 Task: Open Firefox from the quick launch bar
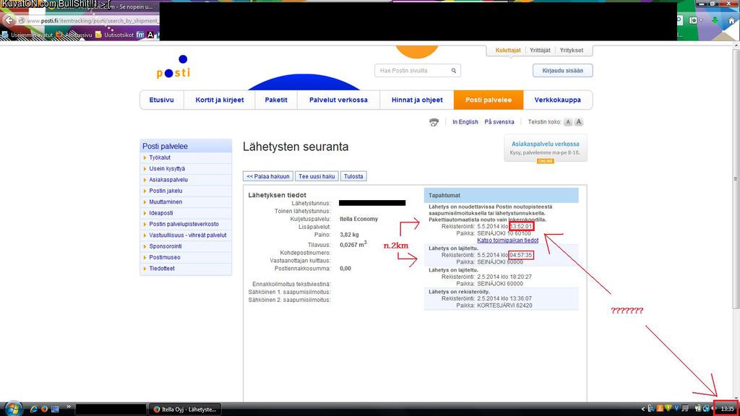click(45, 409)
